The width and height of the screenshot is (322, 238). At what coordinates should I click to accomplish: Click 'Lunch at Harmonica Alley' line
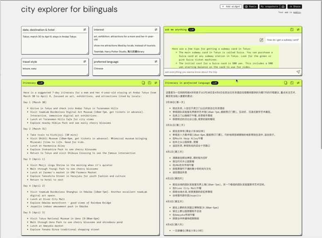click(47, 146)
